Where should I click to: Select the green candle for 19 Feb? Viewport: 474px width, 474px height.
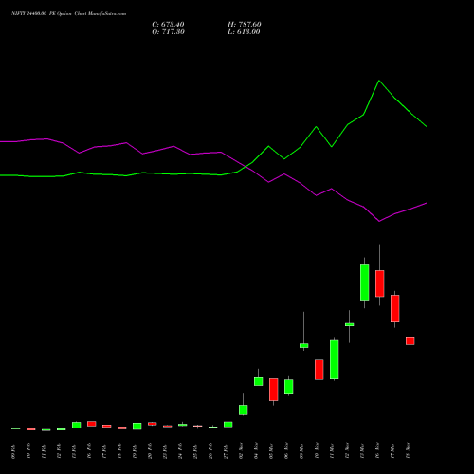(x=137, y=427)
